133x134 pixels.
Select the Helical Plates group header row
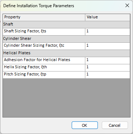[66, 53]
